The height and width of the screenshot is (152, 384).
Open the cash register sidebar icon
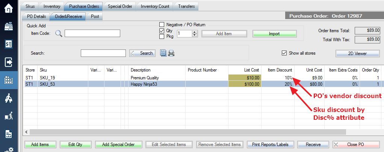point(9,26)
